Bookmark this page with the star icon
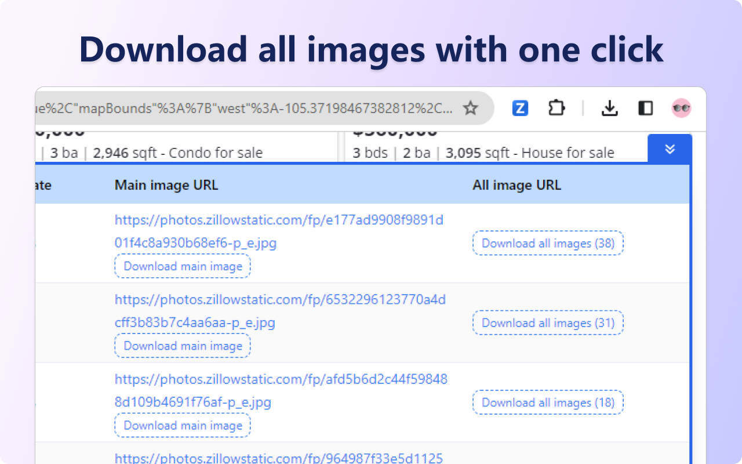The width and height of the screenshot is (742, 464). click(x=470, y=108)
